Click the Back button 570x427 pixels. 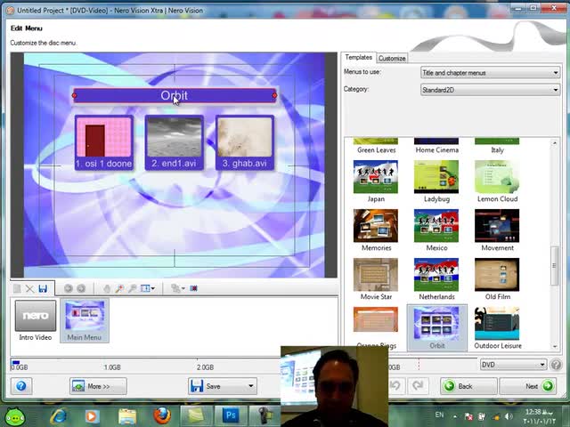[x=468, y=386]
